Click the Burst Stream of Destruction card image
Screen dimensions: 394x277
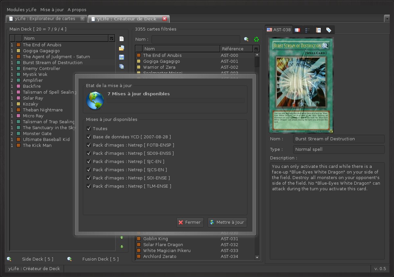[301, 85]
